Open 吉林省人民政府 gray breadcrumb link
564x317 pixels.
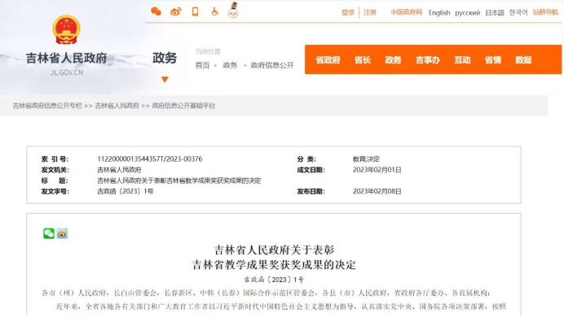coord(117,106)
